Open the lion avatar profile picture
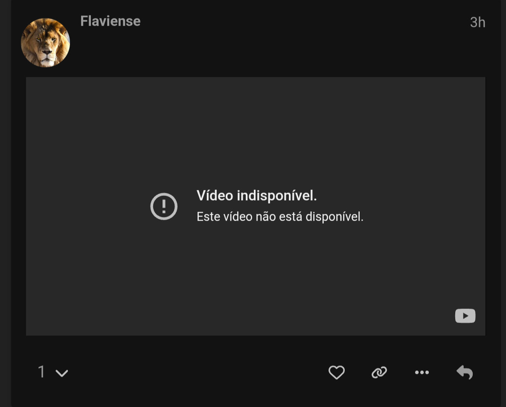The image size is (506, 407). coord(45,43)
